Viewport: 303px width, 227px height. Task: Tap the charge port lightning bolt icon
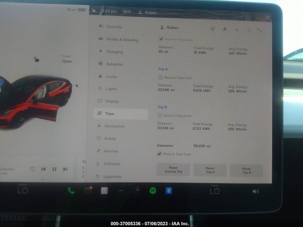tap(77, 86)
